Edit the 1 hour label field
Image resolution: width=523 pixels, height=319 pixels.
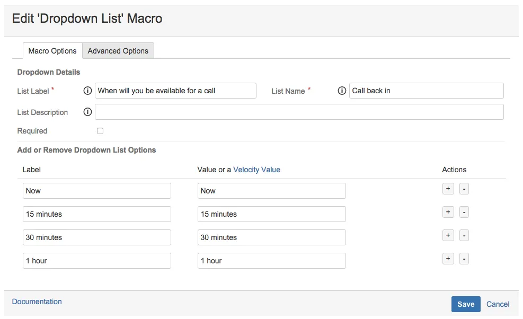click(x=97, y=261)
